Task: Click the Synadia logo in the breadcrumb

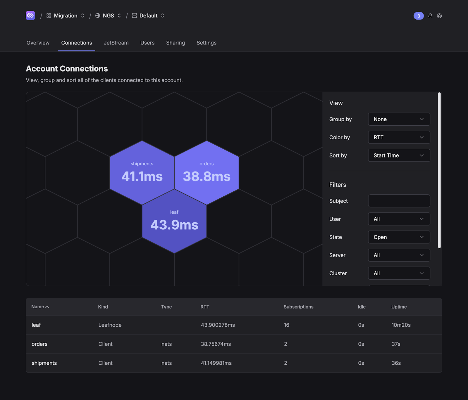Action: click(30, 15)
